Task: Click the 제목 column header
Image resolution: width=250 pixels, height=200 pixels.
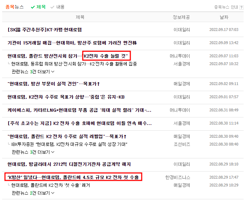Action: click(80, 17)
